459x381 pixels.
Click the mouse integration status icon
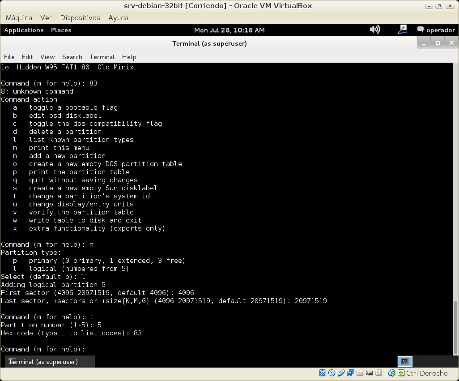pyautogui.click(x=392, y=373)
